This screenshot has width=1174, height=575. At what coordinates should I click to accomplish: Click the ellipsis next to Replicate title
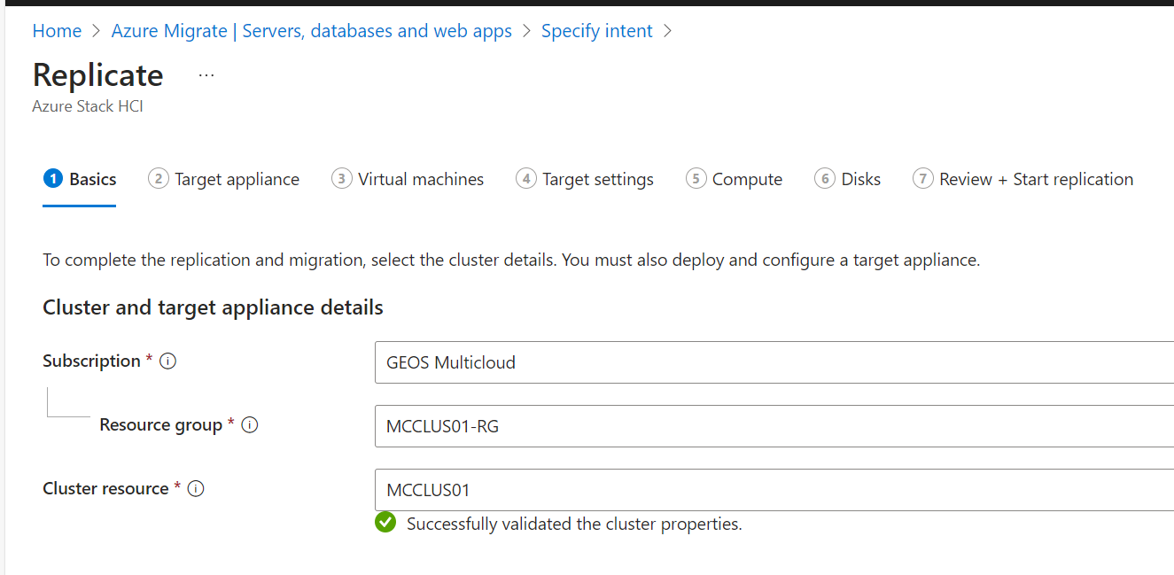(206, 74)
